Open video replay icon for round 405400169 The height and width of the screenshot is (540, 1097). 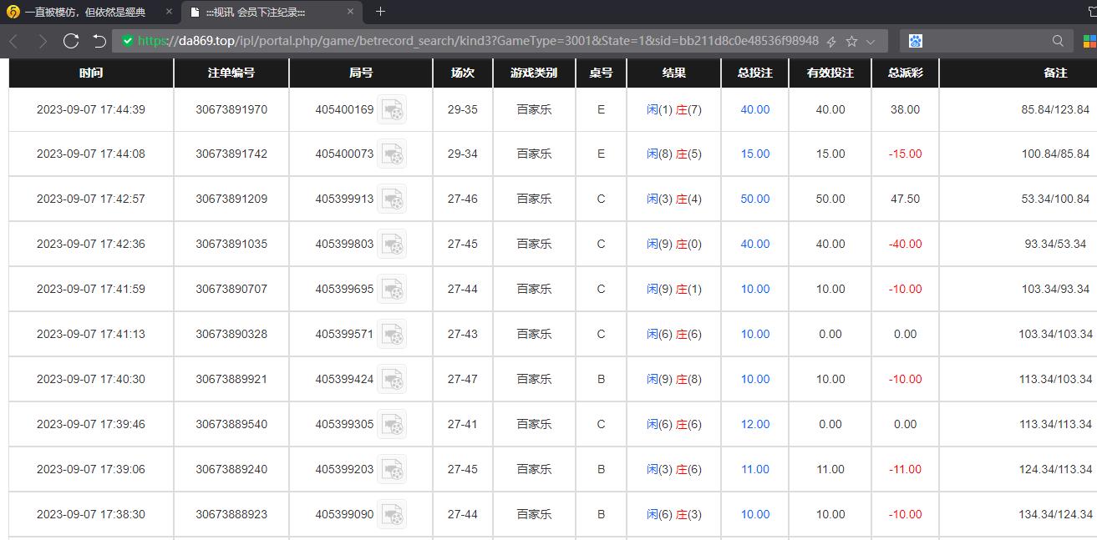392,109
